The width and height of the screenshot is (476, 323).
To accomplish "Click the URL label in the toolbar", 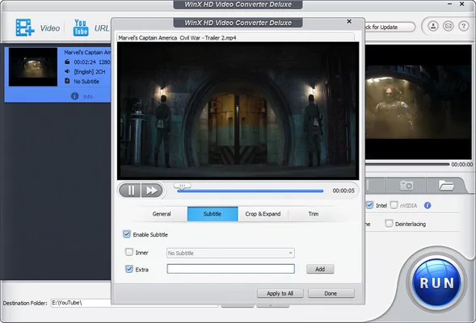I will tap(102, 28).
